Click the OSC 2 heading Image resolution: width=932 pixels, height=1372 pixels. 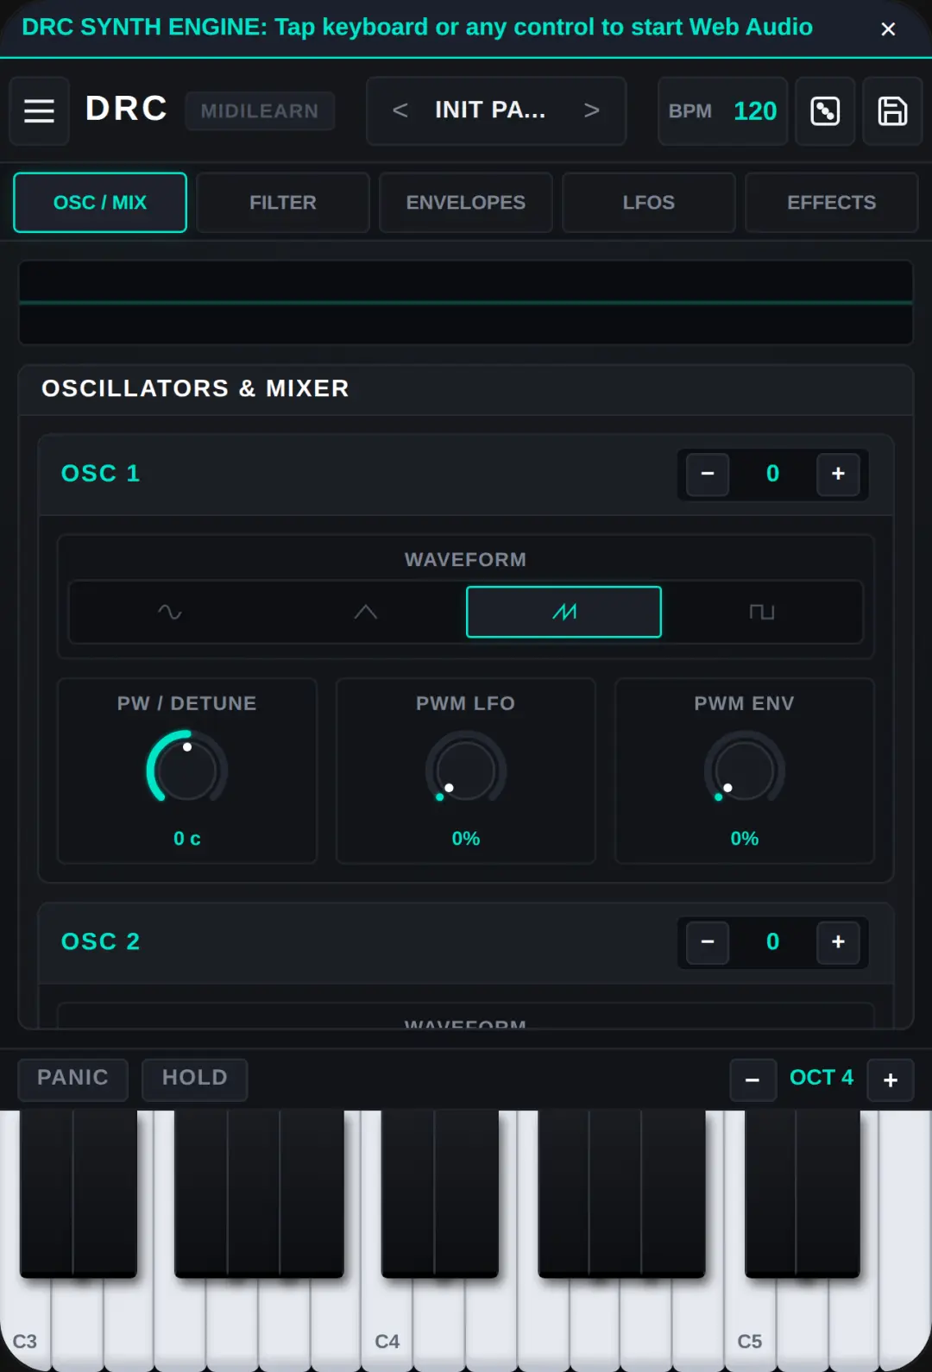tap(101, 941)
